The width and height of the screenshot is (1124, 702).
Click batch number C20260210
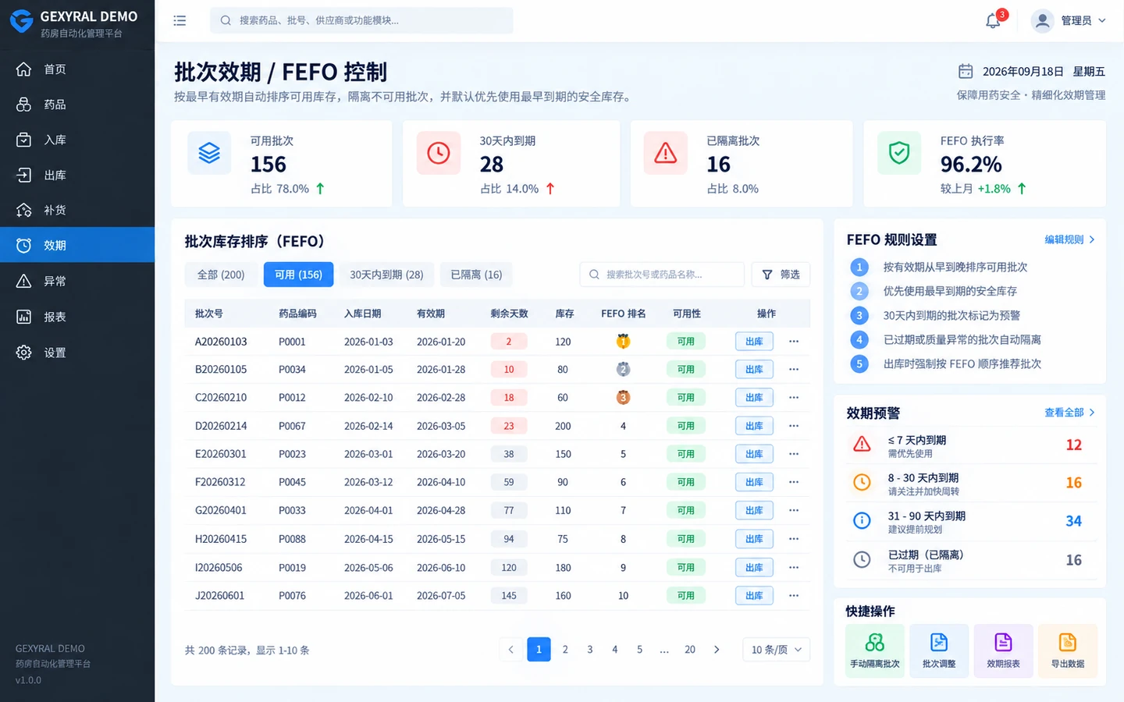(x=221, y=398)
